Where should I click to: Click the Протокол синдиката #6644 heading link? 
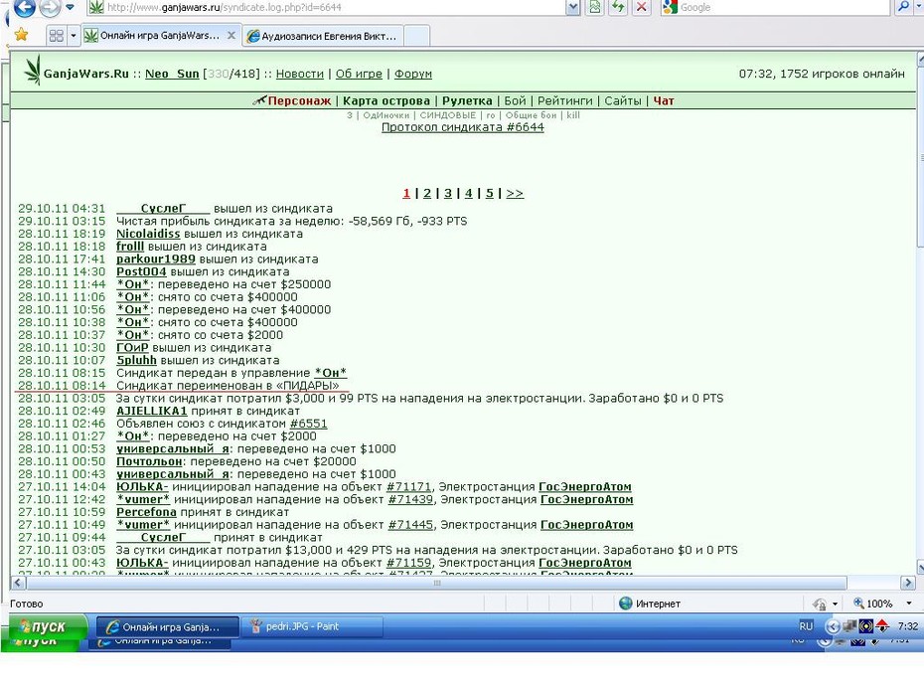coord(463,127)
